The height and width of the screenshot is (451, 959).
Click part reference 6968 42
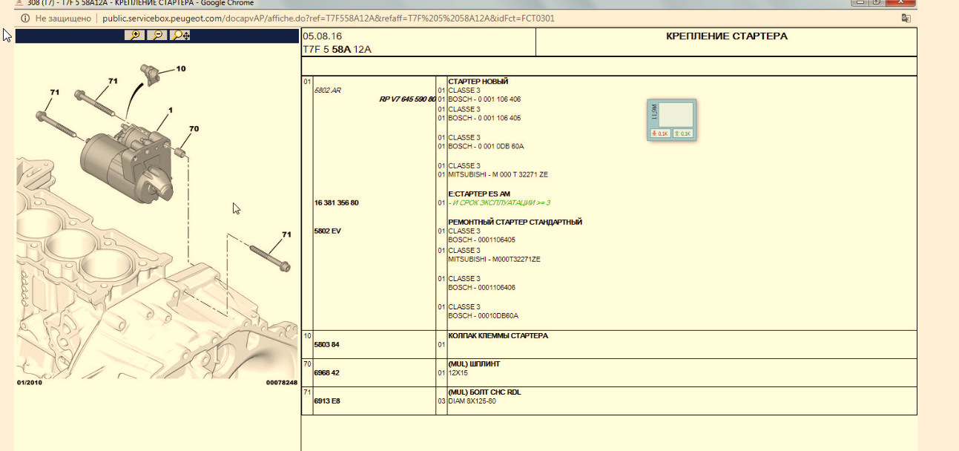tap(327, 372)
